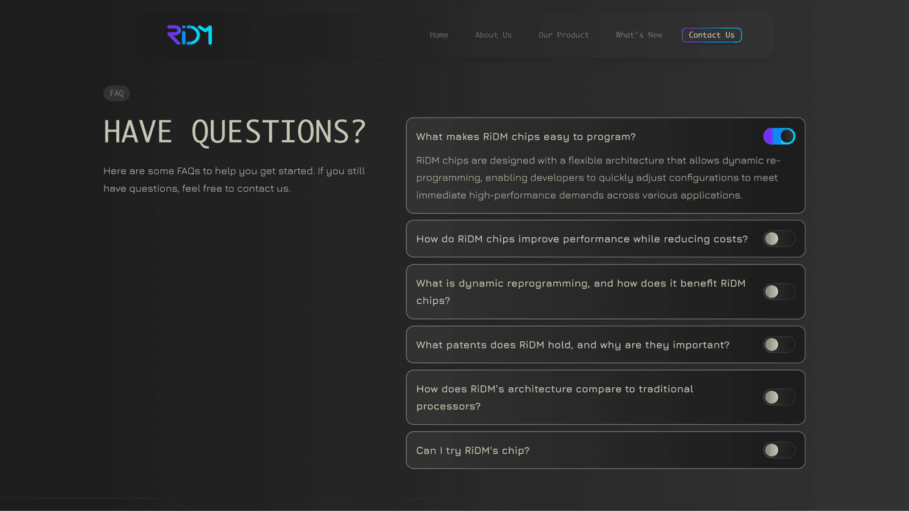Viewport: 909px width, 511px height.
Task: Navigate to What's New section
Action: 639,35
